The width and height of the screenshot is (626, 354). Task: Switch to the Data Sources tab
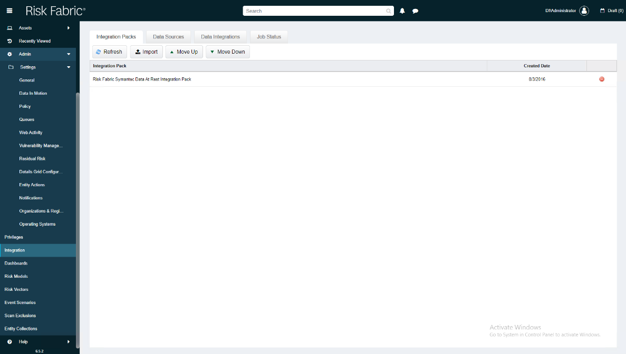click(168, 37)
